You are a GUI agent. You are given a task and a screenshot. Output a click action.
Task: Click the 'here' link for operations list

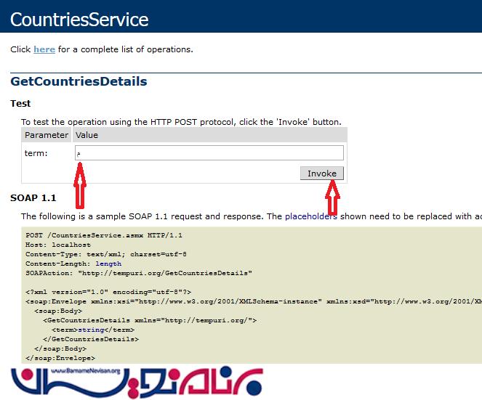pyautogui.click(x=44, y=49)
